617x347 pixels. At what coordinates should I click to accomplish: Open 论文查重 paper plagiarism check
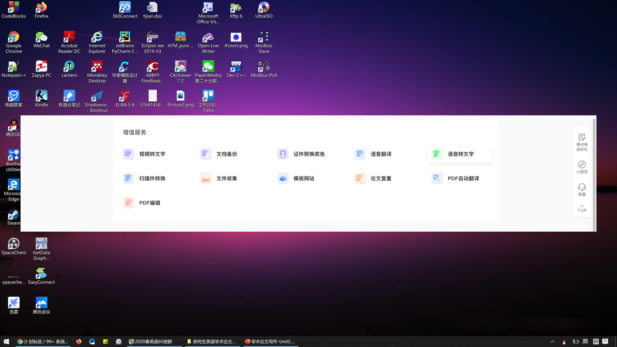[x=373, y=178]
